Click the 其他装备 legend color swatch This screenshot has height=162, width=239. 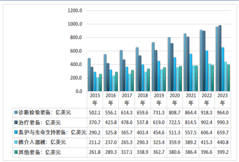(16, 152)
